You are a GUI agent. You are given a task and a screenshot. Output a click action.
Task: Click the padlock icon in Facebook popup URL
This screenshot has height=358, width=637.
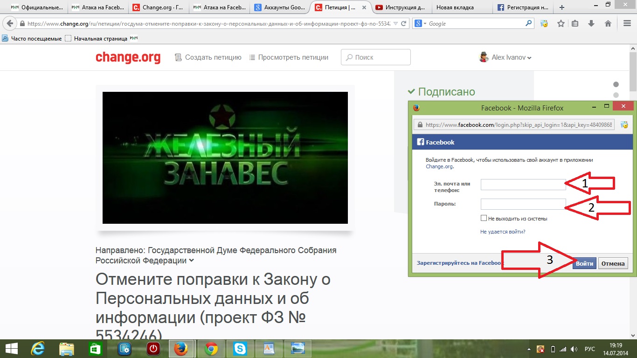pos(420,125)
